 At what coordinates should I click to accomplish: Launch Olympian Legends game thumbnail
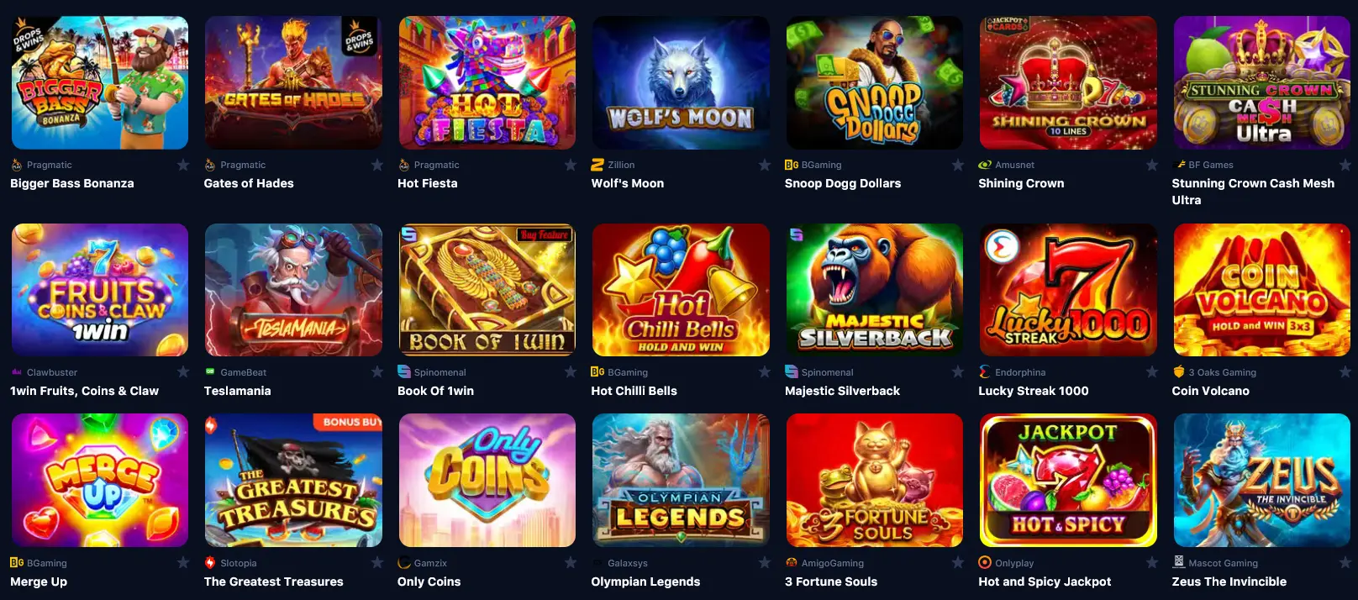[681, 480]
